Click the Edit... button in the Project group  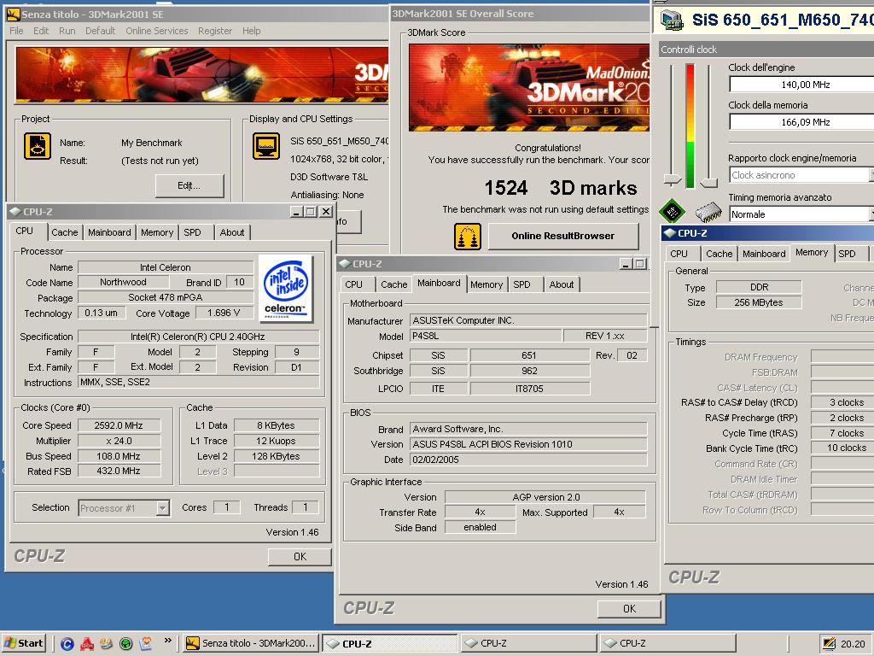click(x=189, y=185)
